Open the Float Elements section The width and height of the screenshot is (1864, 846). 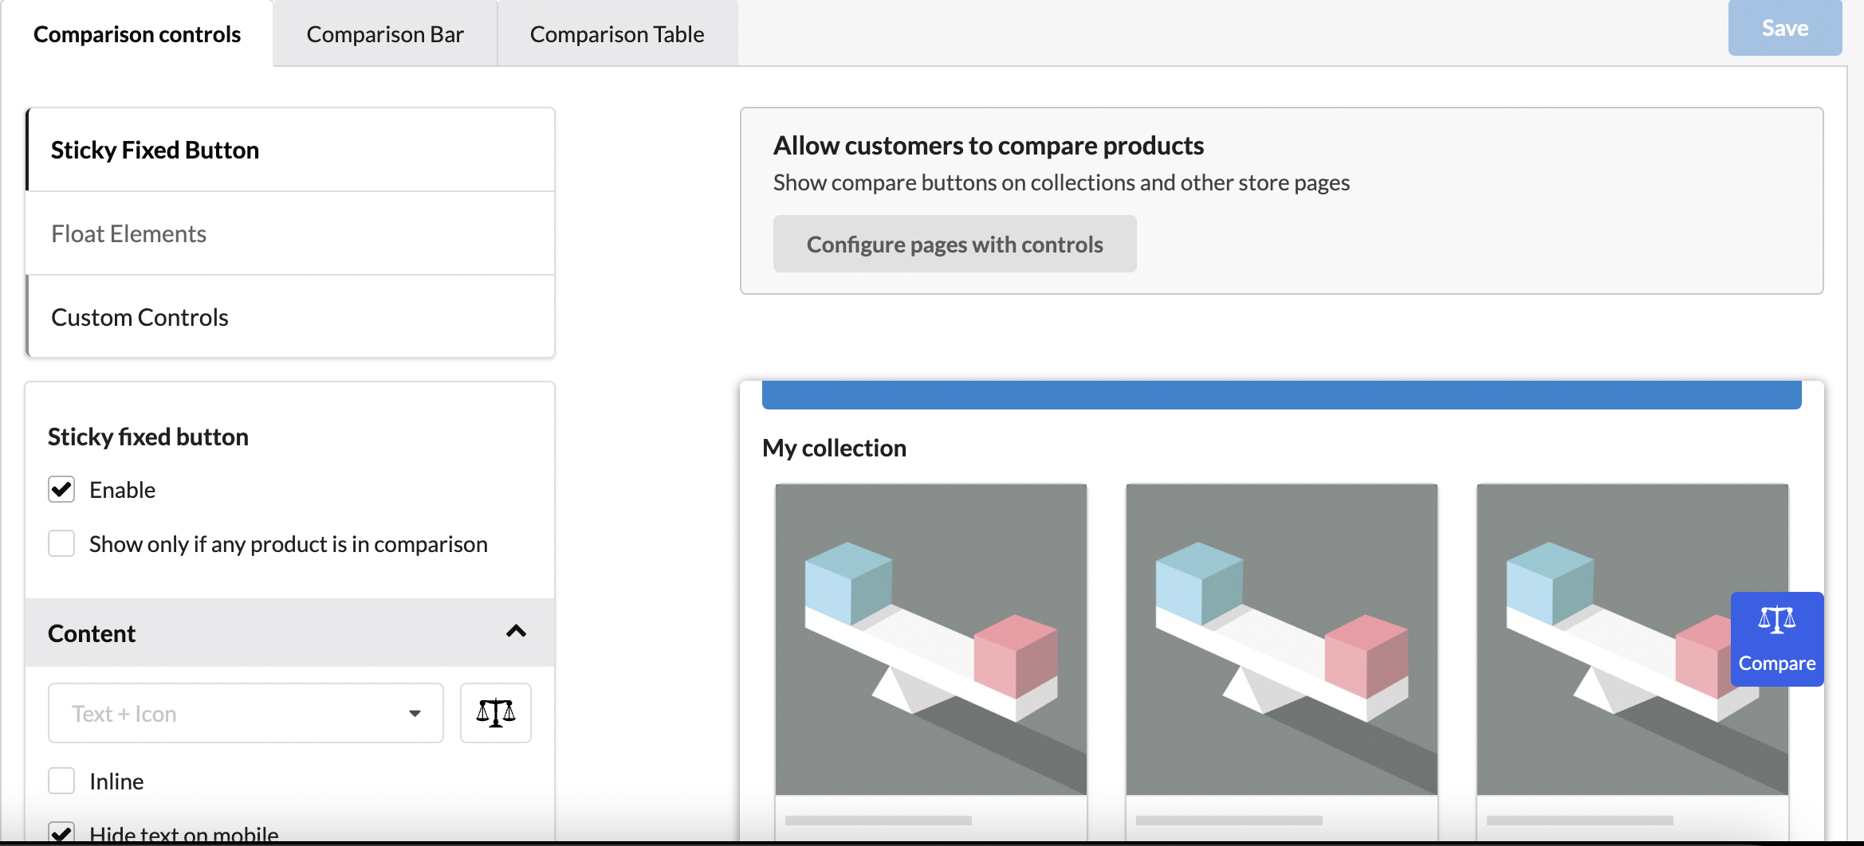pos(290,233)
